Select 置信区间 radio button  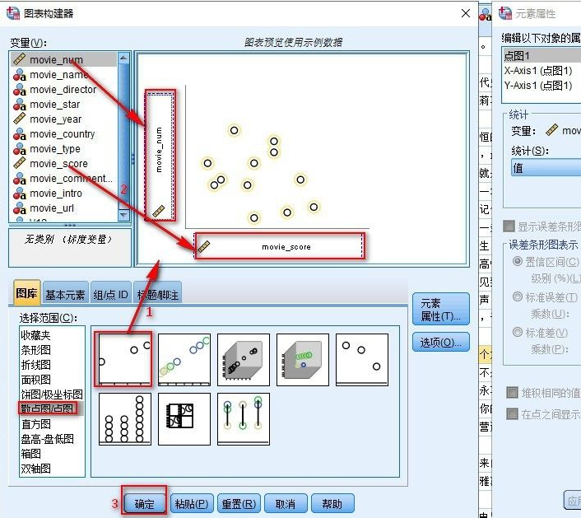point(518,261)
